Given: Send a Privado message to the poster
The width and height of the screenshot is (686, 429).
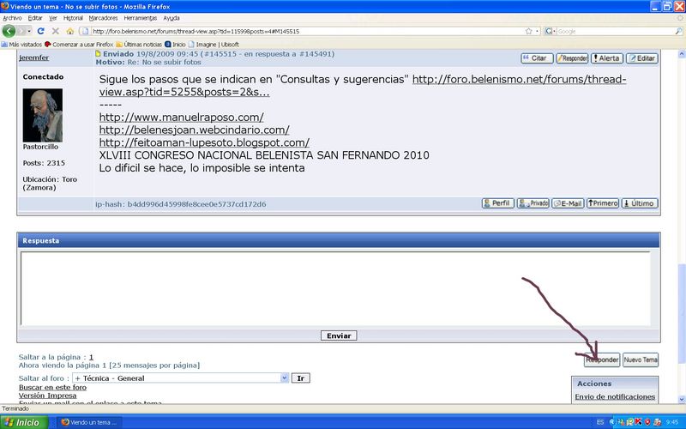Looking at the screenshot, I should [x=533, y=203].
